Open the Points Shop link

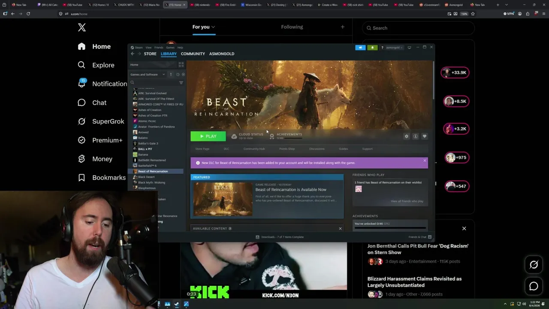click(287, 149)
